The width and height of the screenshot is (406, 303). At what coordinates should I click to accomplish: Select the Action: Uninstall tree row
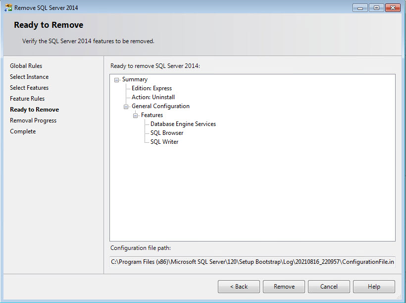click(153, 97)
